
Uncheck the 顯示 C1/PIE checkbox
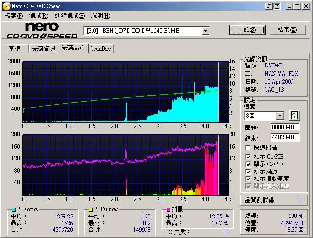click(x=248, y=157)
